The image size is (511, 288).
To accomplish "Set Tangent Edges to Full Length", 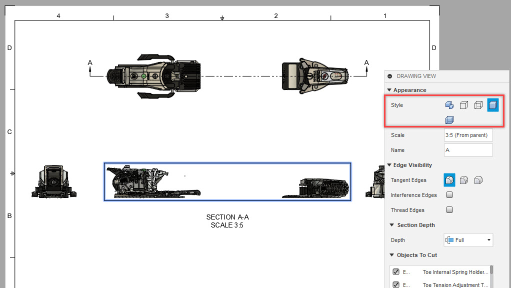I will [449, 180].
